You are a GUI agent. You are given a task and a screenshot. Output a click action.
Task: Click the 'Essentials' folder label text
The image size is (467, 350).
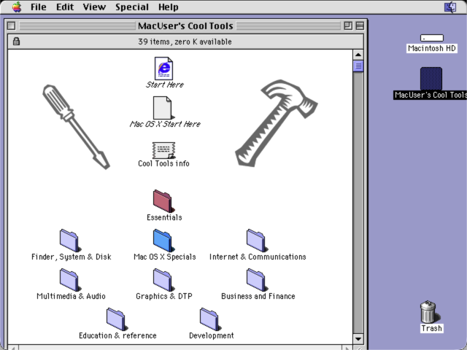(x=164, y=217)
